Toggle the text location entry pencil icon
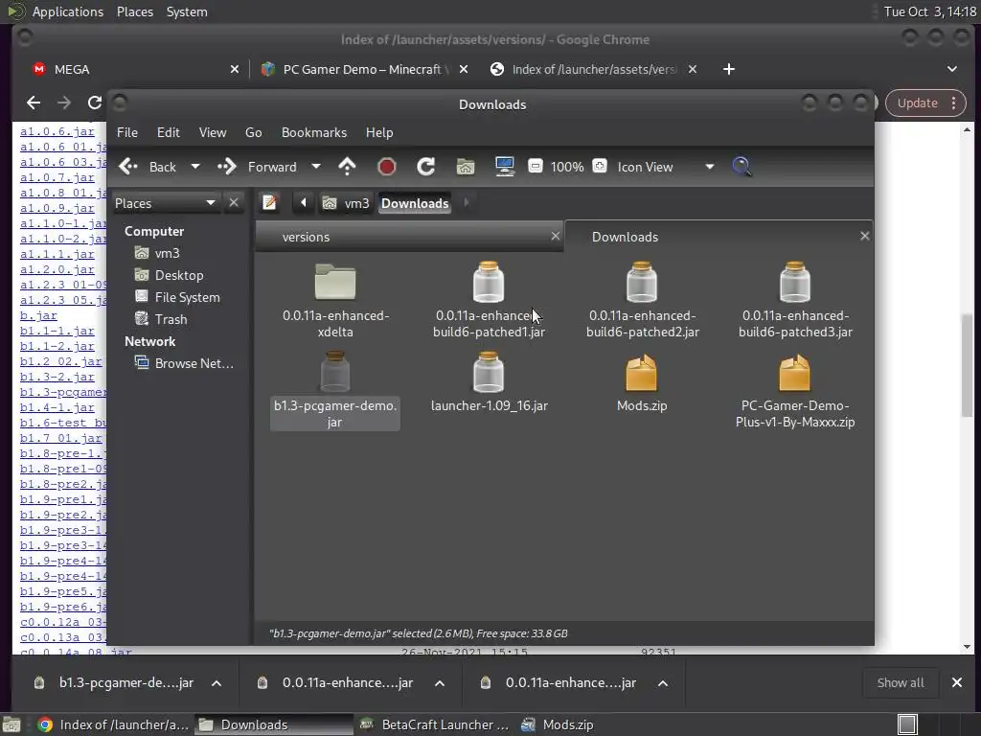 (269, 203)
